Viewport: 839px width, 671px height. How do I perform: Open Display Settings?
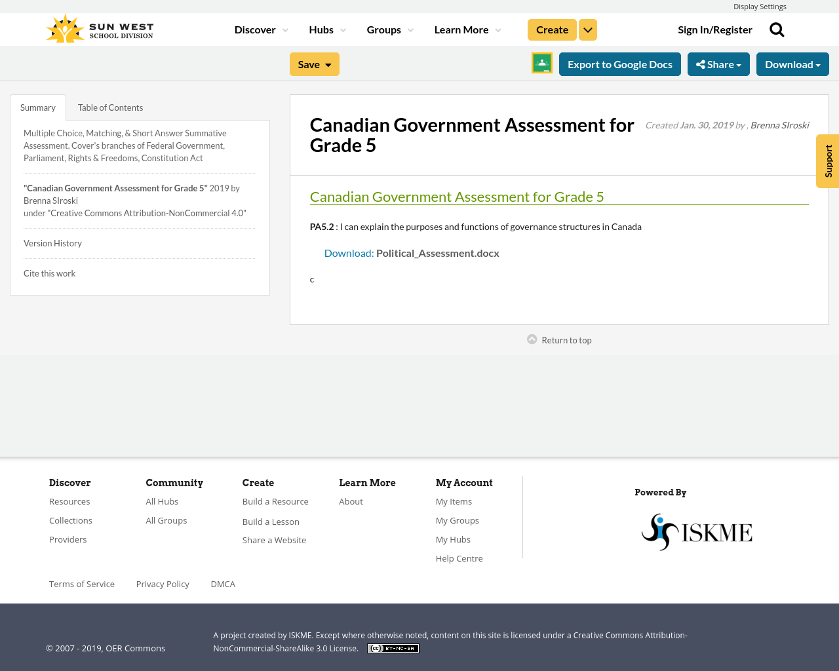tap(760, 6)
